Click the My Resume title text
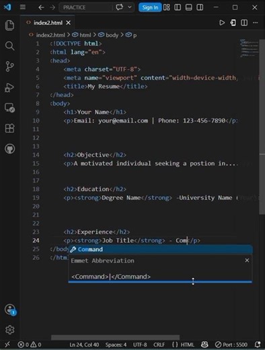 (x=104, y=86)
